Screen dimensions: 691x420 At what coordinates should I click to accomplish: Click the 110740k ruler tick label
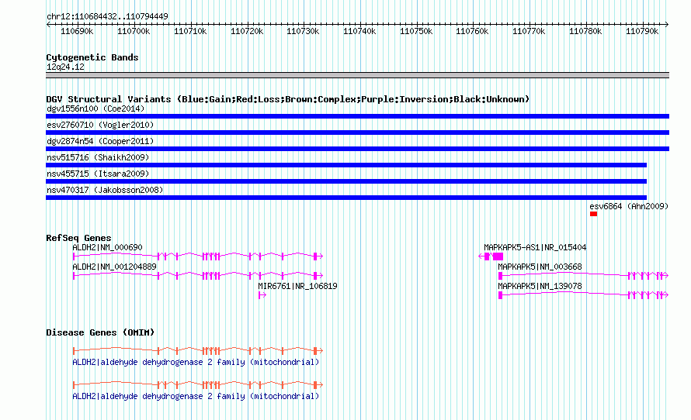pyautogui.click(x=359, y=32)
